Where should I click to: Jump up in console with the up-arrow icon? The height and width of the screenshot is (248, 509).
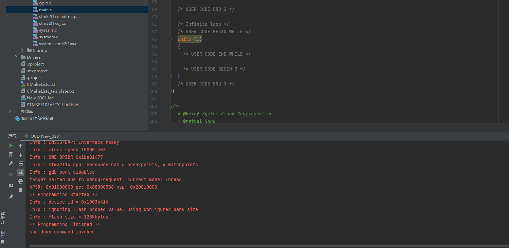[21, 146]
